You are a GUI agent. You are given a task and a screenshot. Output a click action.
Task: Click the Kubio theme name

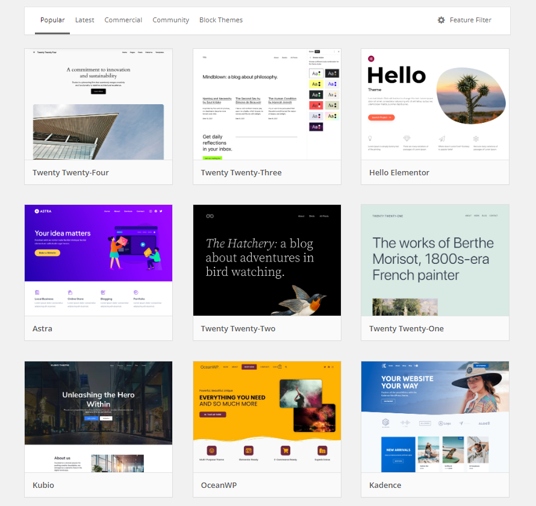pyautogui.click(x=43, y=485)
